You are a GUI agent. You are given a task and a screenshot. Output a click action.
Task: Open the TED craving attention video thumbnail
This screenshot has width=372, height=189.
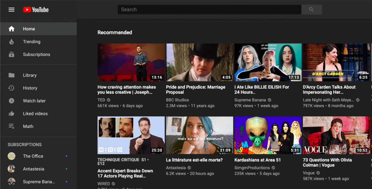[x=131, y=62]
